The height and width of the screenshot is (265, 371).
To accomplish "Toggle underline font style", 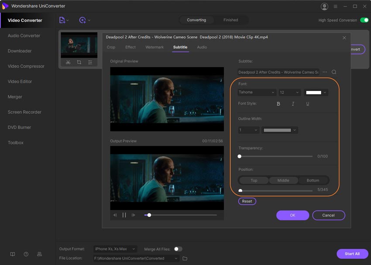I will coord(308,104).
